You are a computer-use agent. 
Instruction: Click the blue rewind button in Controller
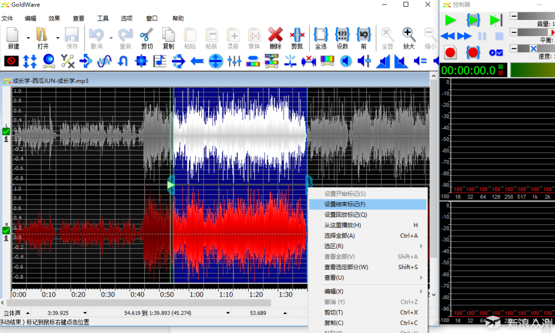pos(448,36)
